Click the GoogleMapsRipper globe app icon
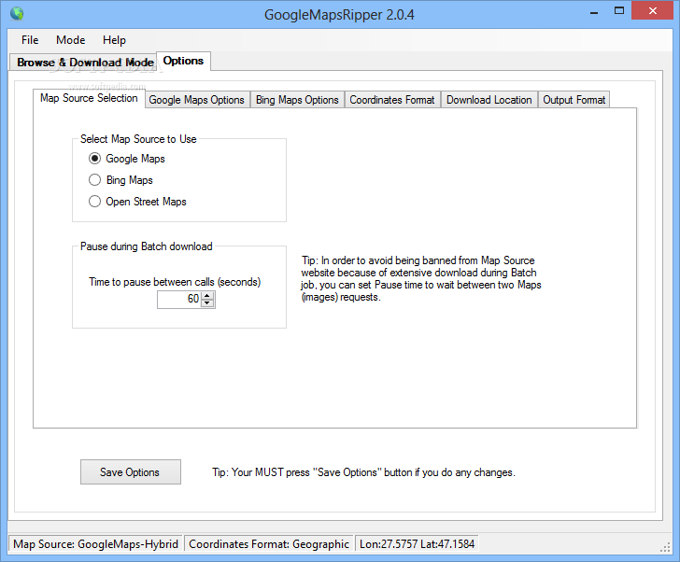The image size is (680, 562). 17,14
